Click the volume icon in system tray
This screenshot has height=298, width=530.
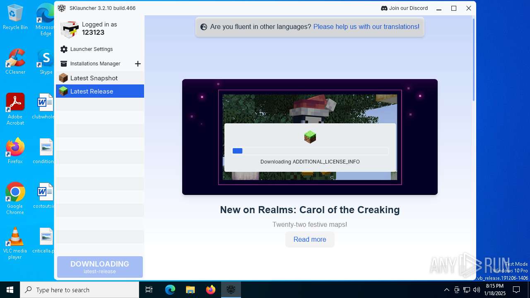tap(477, 290)
